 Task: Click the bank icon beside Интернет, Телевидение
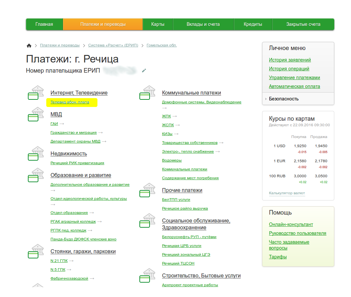pos(36,92)
